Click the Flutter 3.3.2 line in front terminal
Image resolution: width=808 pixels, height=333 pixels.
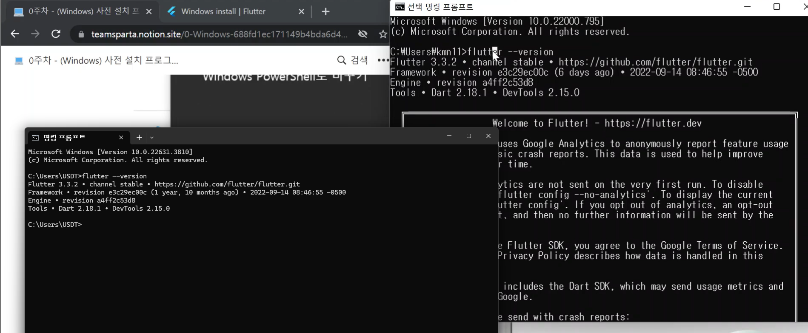click(164, 184)
